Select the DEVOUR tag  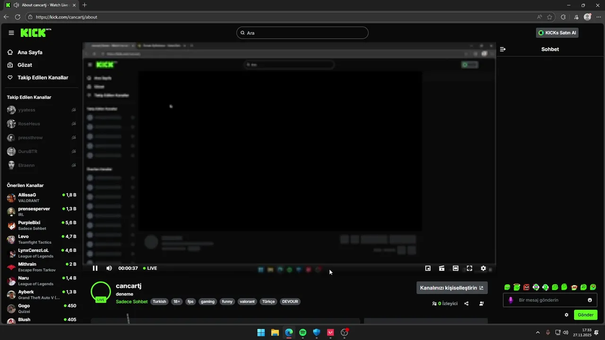click(290, 302)
